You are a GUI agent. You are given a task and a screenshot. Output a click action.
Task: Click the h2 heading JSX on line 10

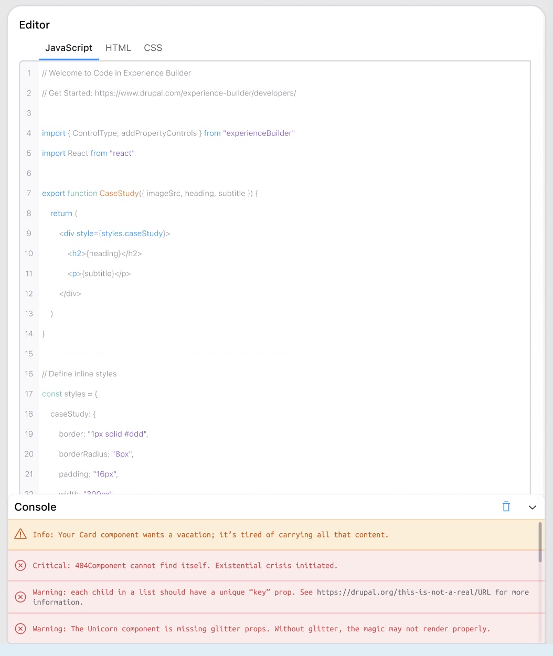click(104, 253)
